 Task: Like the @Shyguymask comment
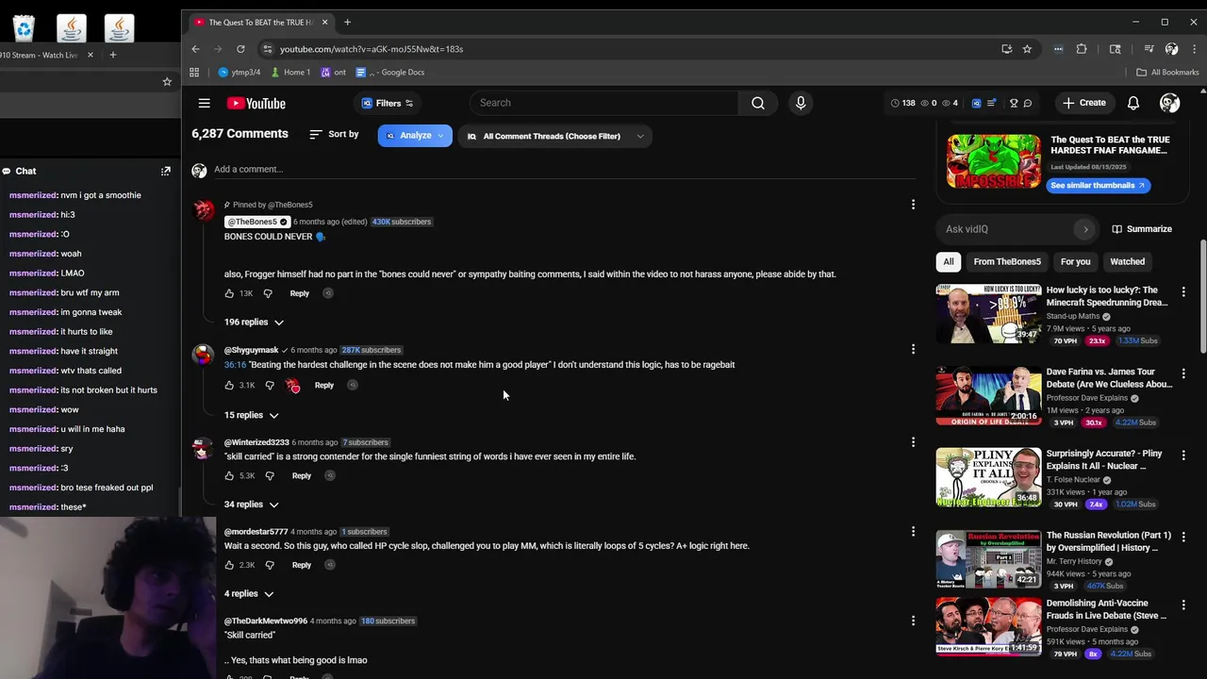tap(229, 385)
